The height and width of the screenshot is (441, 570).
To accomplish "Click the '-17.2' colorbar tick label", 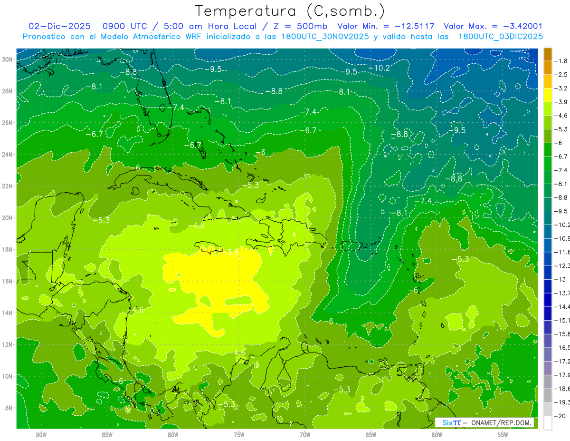I will 561,361.
